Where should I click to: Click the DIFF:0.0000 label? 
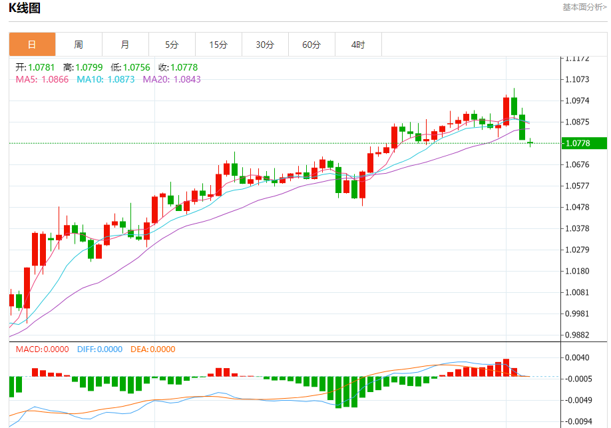coord(100,349)
